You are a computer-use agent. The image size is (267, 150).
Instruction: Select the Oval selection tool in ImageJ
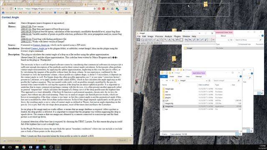tap(142, 40)
